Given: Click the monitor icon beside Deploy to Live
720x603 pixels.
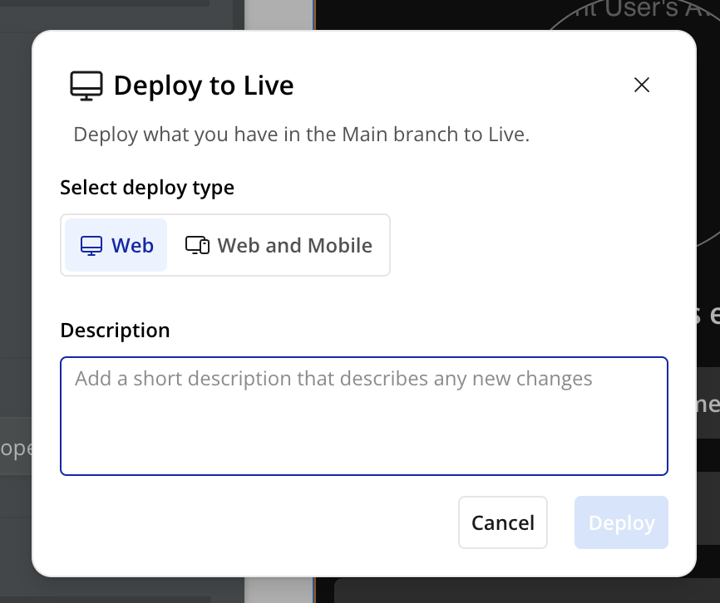Looking at the screenshot, I should 86,86.
